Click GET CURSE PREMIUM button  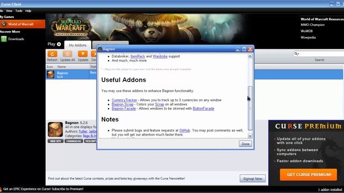click(x=309, y=175)
